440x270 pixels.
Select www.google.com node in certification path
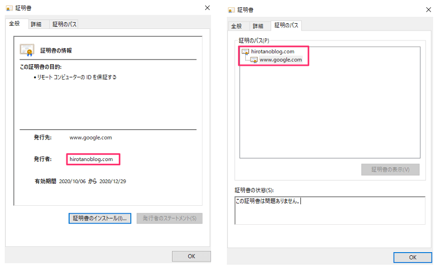[281, 59]
